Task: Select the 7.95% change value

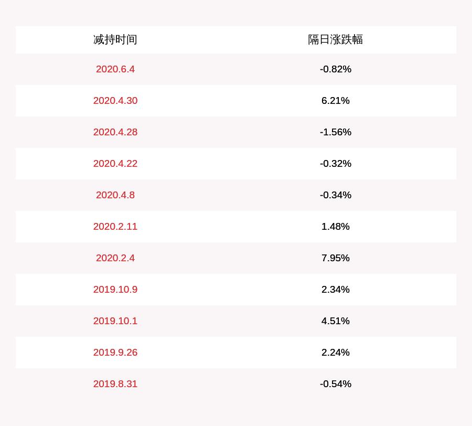Action: [x=336, y=258]
